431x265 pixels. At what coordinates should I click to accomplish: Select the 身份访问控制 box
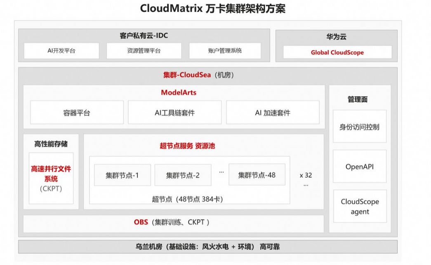(360, 126)
